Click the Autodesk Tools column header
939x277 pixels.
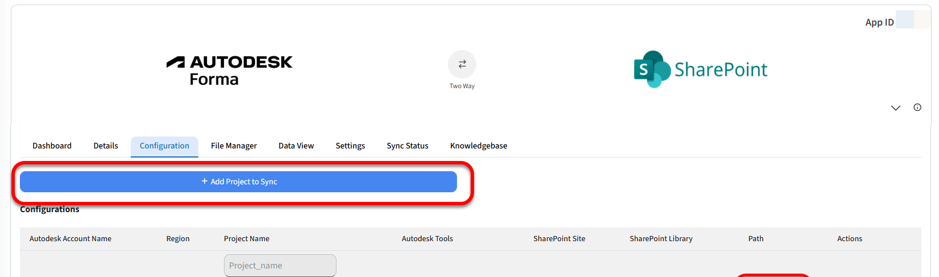[x=427, y=239]
